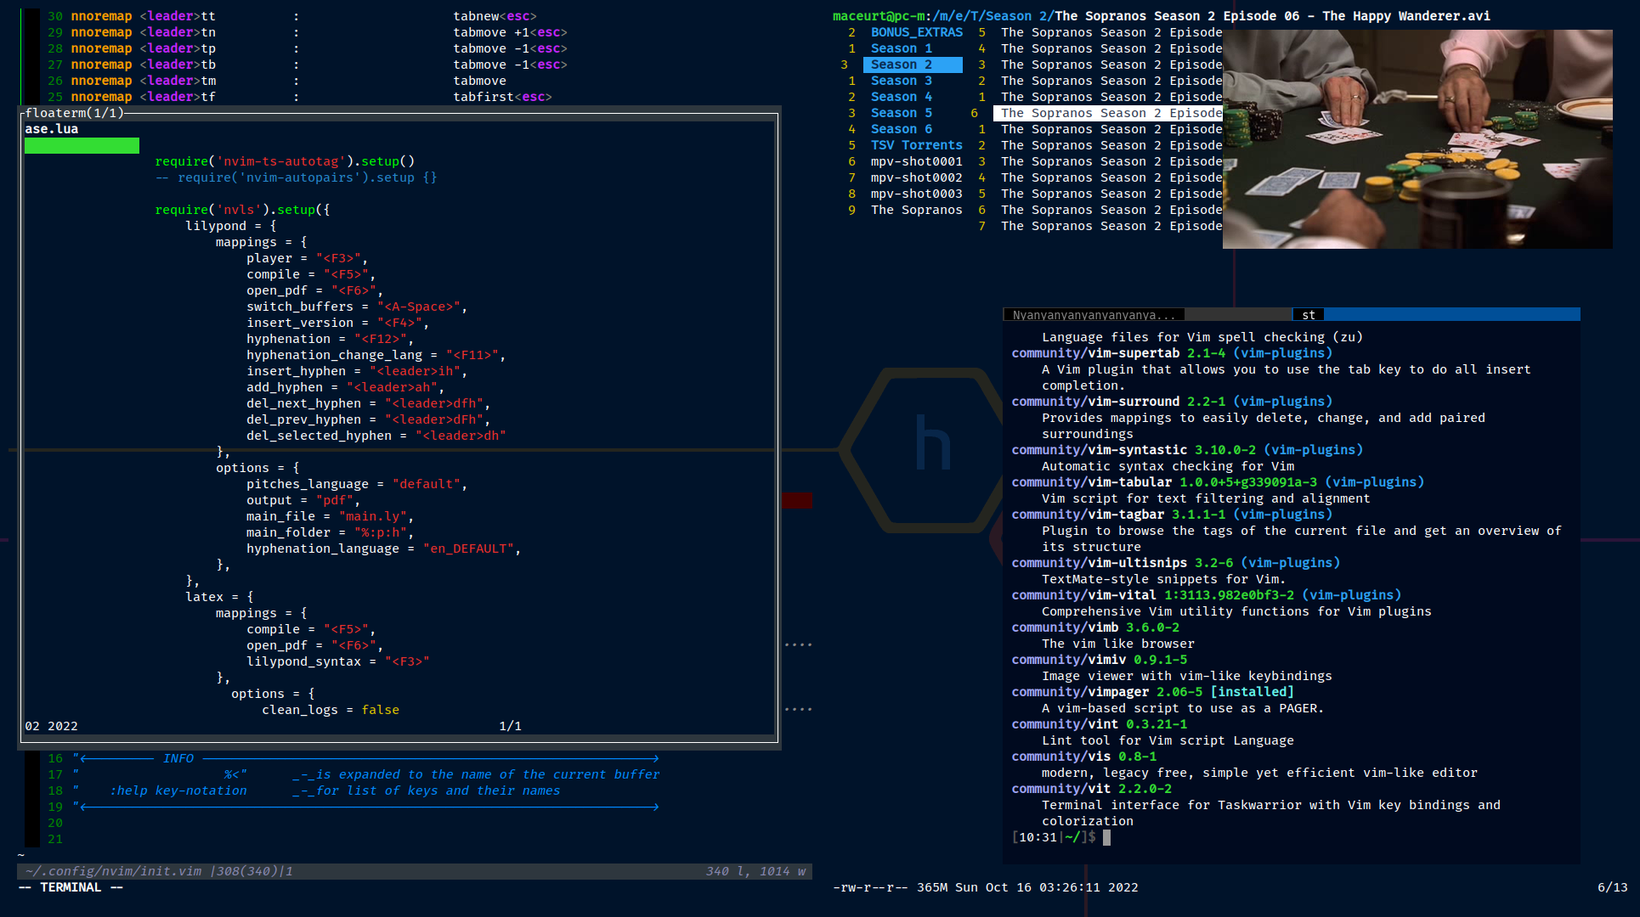1640x917 pixels.
Task: Click the lilypond_syntax = "<F3>" line
Action: coord(338,661)
